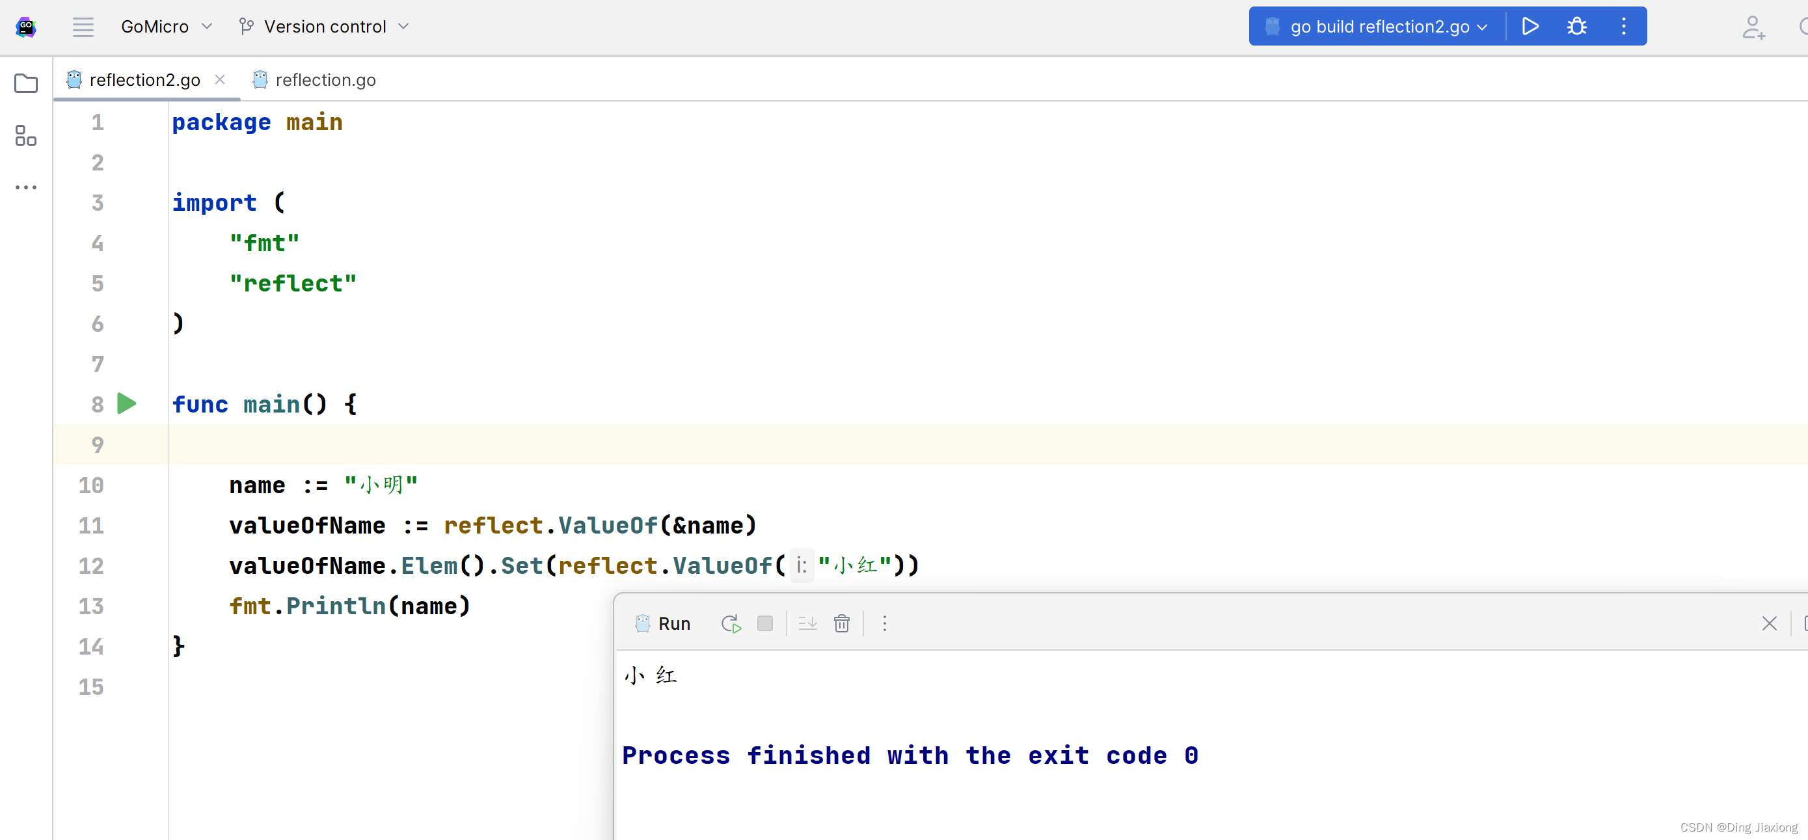
Task: Select the reflection2.go editor tab
Action: pyautogui.click(x=144, y=80)
